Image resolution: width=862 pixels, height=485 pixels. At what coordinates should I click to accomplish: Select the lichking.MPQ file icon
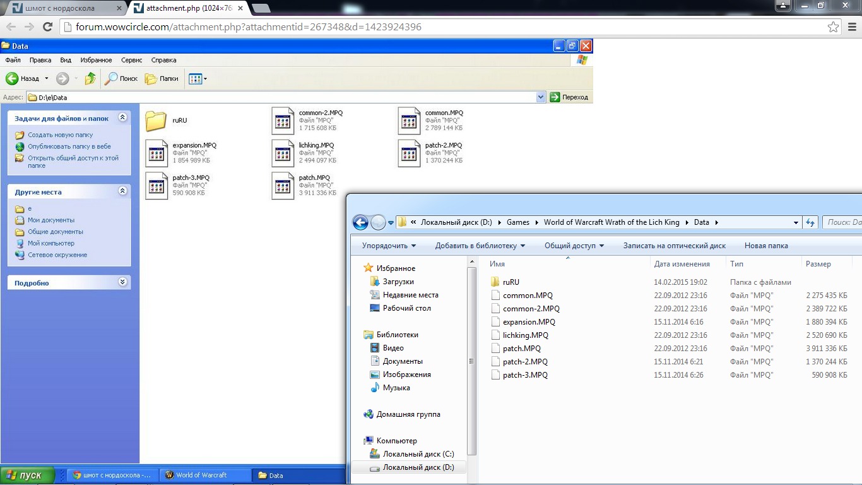click(x=283, y=153)
